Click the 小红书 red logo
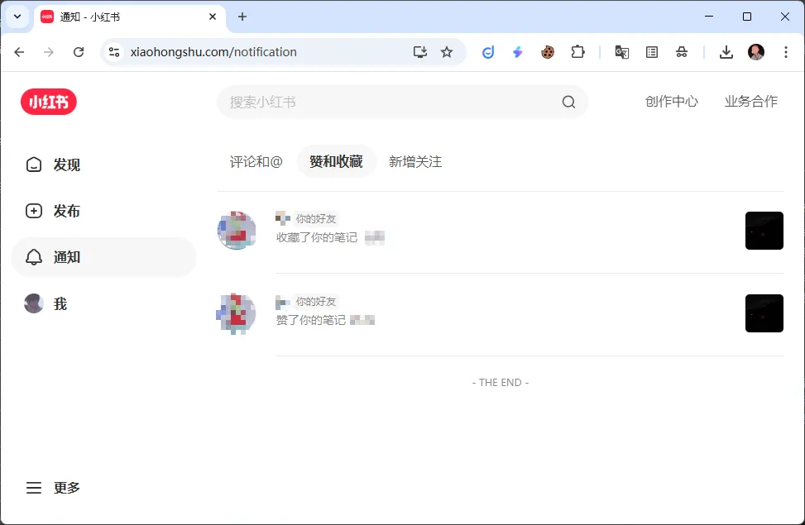 pos(49,102)
